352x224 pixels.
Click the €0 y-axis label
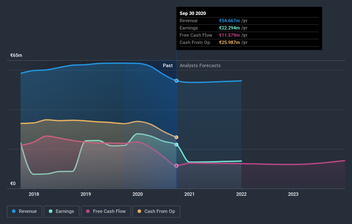pyautogui.click(x=13, y=183)
